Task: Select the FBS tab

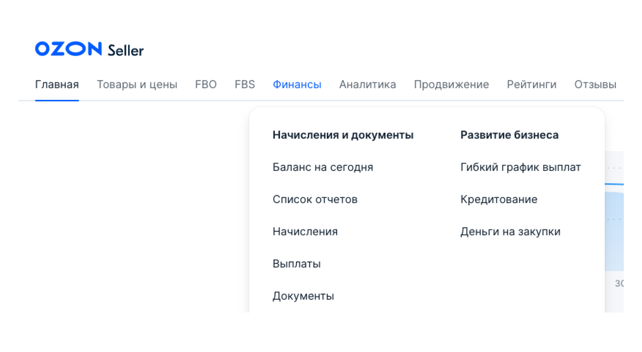Action: (245, 84)
